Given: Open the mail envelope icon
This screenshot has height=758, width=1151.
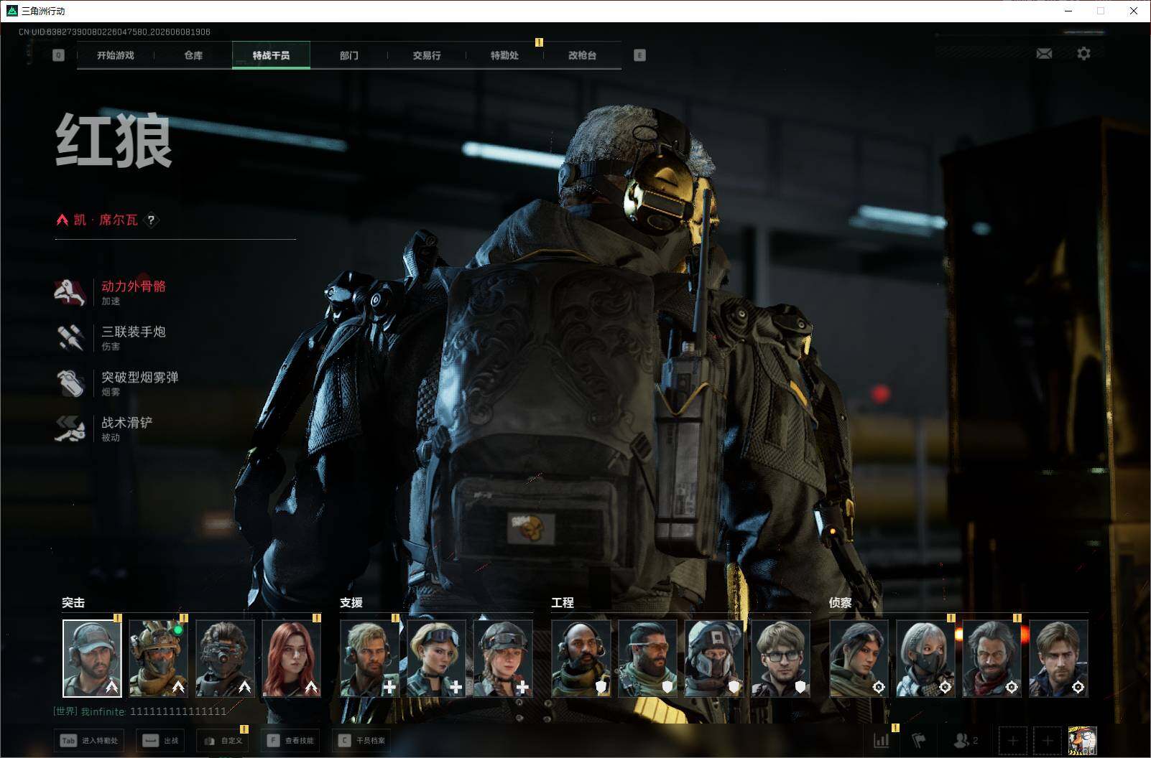Looking at the screenshot, I should tap(1044, 54).
